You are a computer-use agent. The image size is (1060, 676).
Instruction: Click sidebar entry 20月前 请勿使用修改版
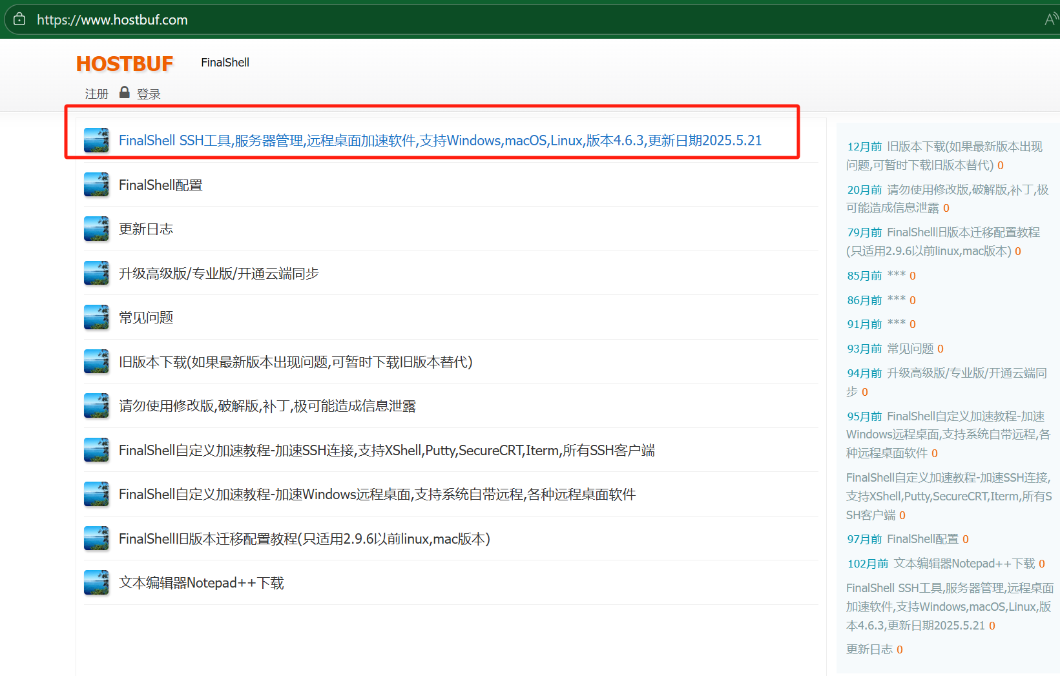pos(948,199)
